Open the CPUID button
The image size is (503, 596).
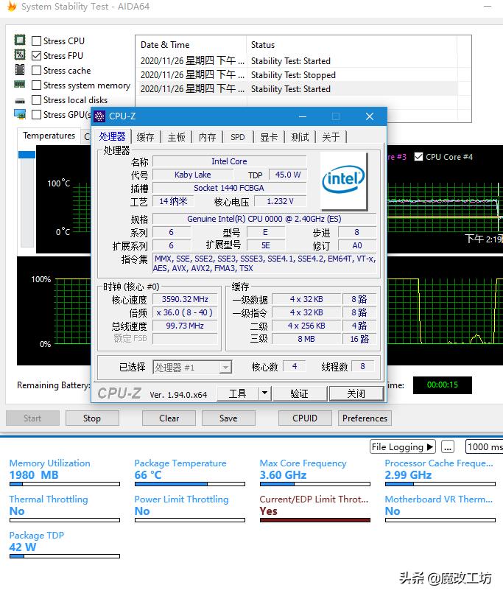pyautogui.click(x=305, y=418)
